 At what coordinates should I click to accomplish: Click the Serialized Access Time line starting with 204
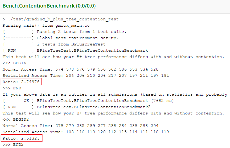pos(86,76)
